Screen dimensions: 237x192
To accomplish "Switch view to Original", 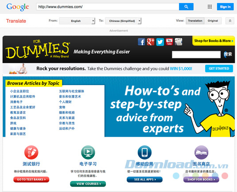I will coord(213,21).
